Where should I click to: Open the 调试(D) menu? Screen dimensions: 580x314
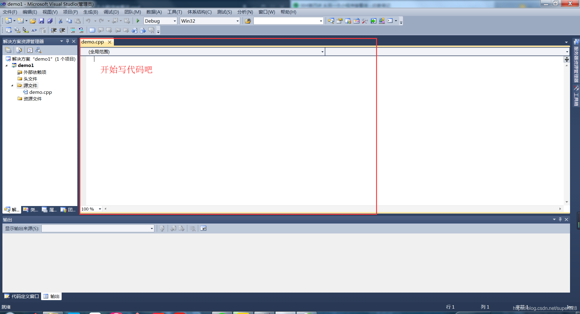[111, 12]
